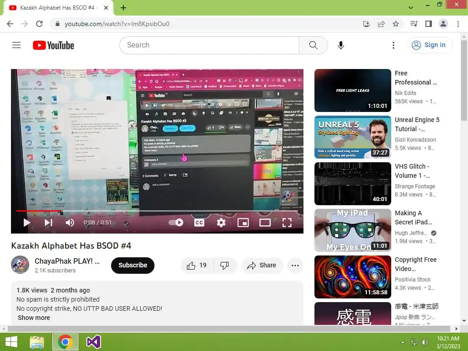Click the page's vertical scrollbar
Screen dimensions: 468x351
pyautogui.click(x=464, y=80)
